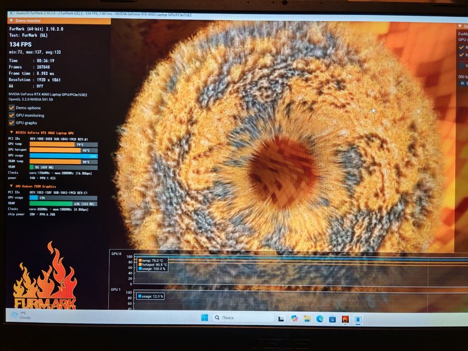The height and width of the screenshot is (351, 468).
Task: Click the GPU hotspot bar showing 90°C
Action: pyautogui.click(x=64, y=150)
